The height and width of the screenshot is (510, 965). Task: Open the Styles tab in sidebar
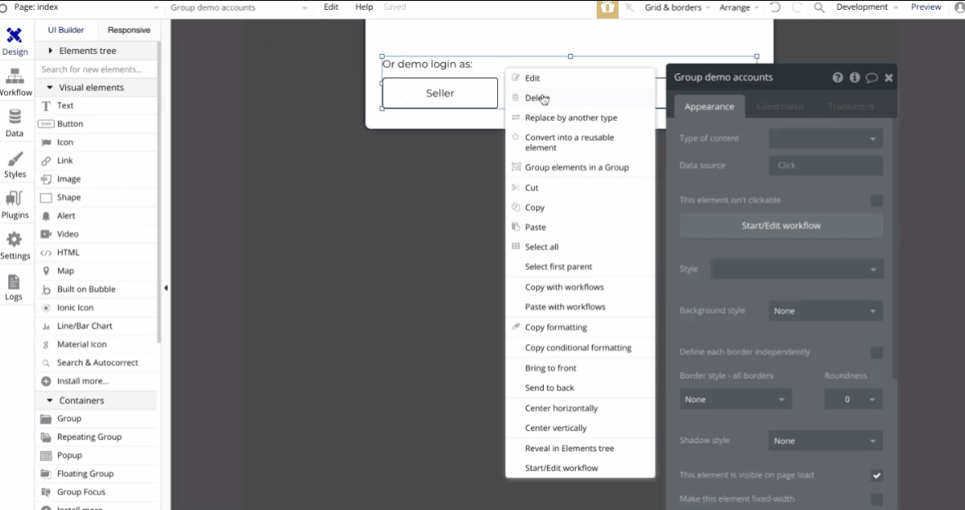[x=15, y=164]
